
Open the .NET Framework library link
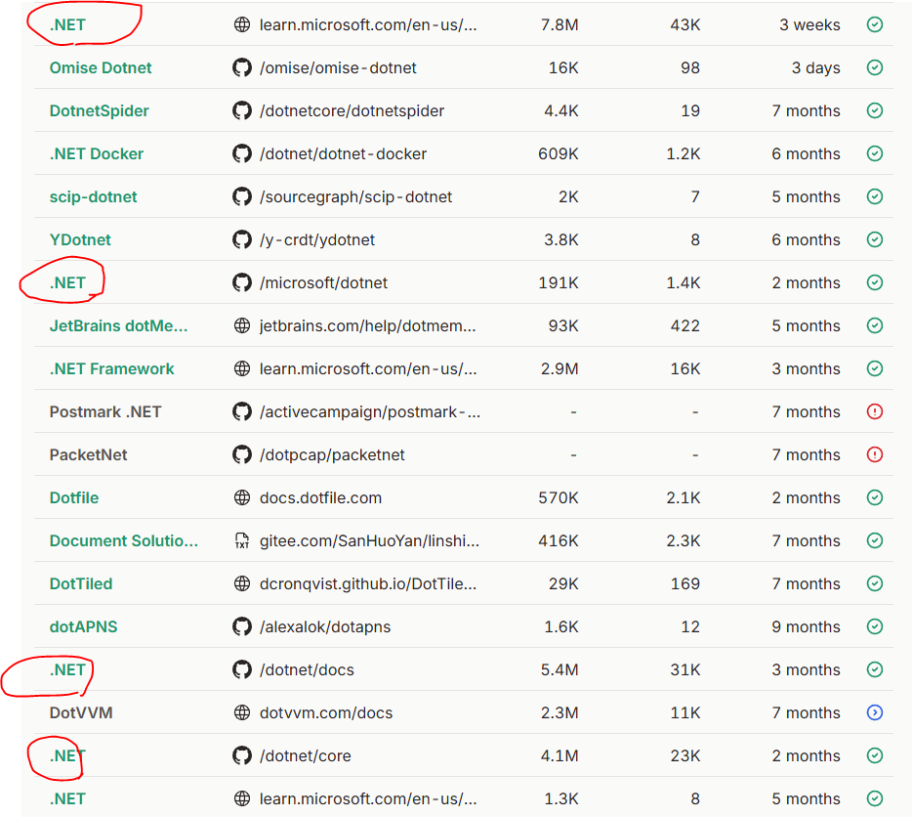(x=111, y=368)
